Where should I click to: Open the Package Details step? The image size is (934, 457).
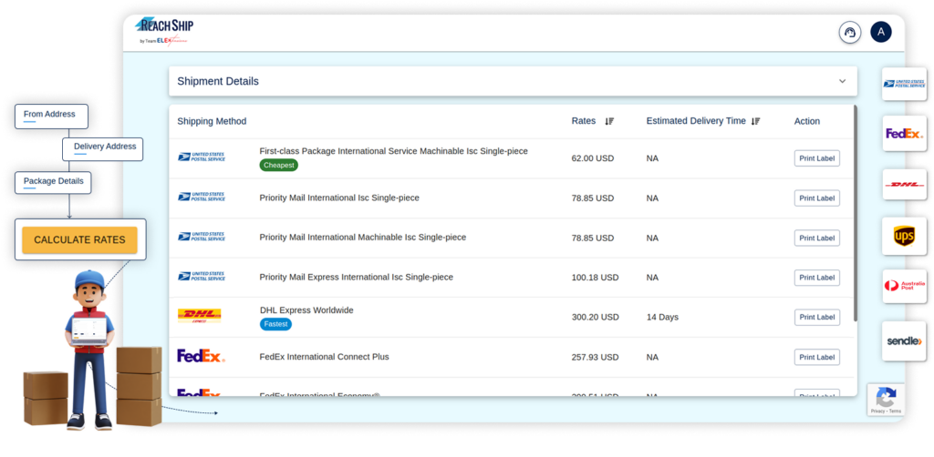coord(53,182)
